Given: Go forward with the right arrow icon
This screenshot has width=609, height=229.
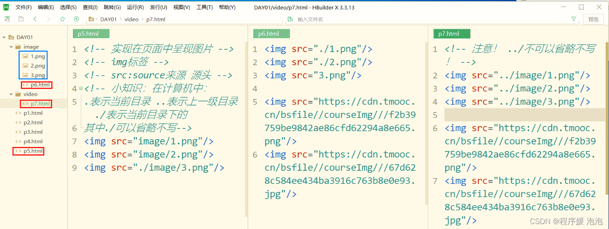Looking at the screenshot, I should pyautogui.click(x=48, y=19).
